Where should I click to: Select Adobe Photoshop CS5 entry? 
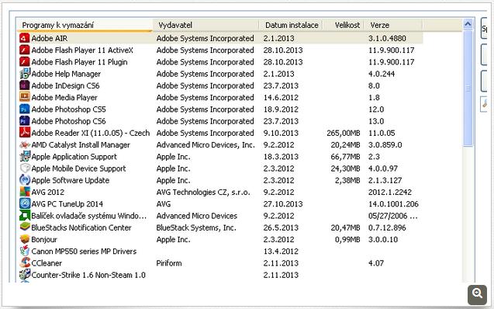pos(68,109)
